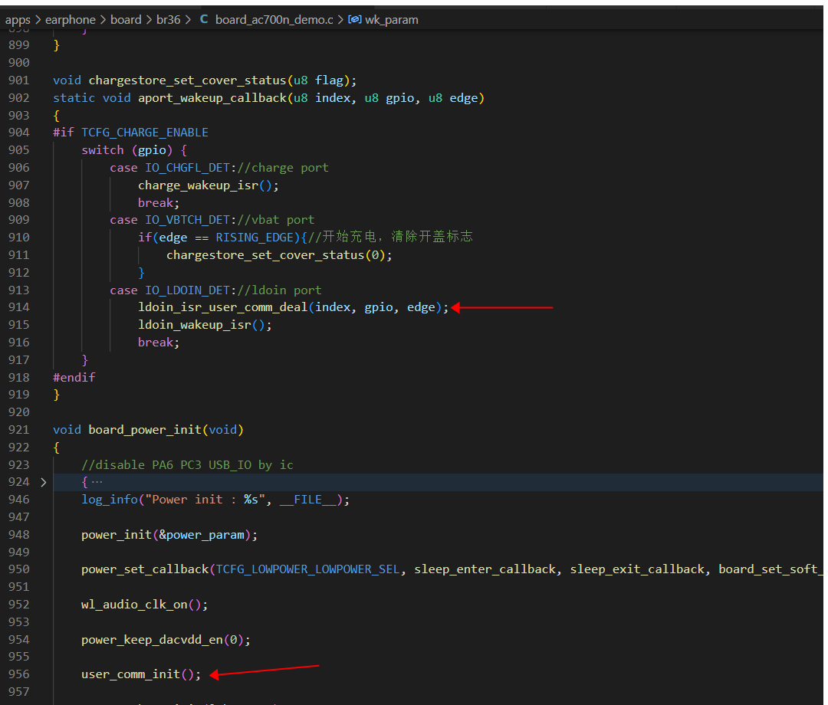The image size is (828, 705).
Task: Click power_init on line 948
Action: click(117, 535)
